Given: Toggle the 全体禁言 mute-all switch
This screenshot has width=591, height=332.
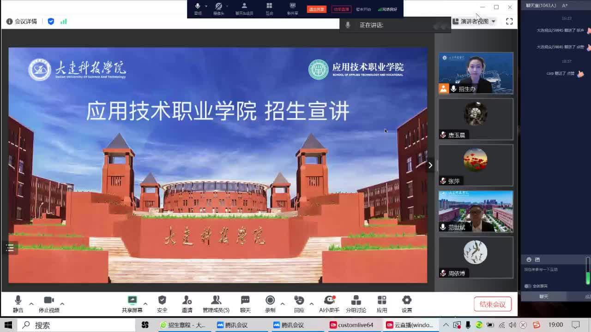Looking at the screenshot, I should [x=528, y=286].
